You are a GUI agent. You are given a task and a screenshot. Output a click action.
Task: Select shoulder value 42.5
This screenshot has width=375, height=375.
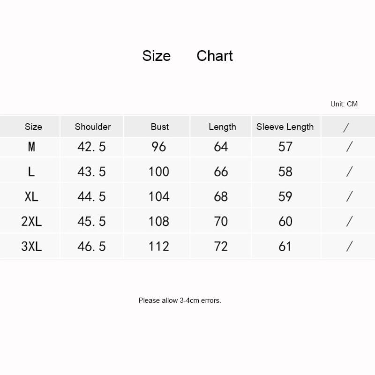92,147
